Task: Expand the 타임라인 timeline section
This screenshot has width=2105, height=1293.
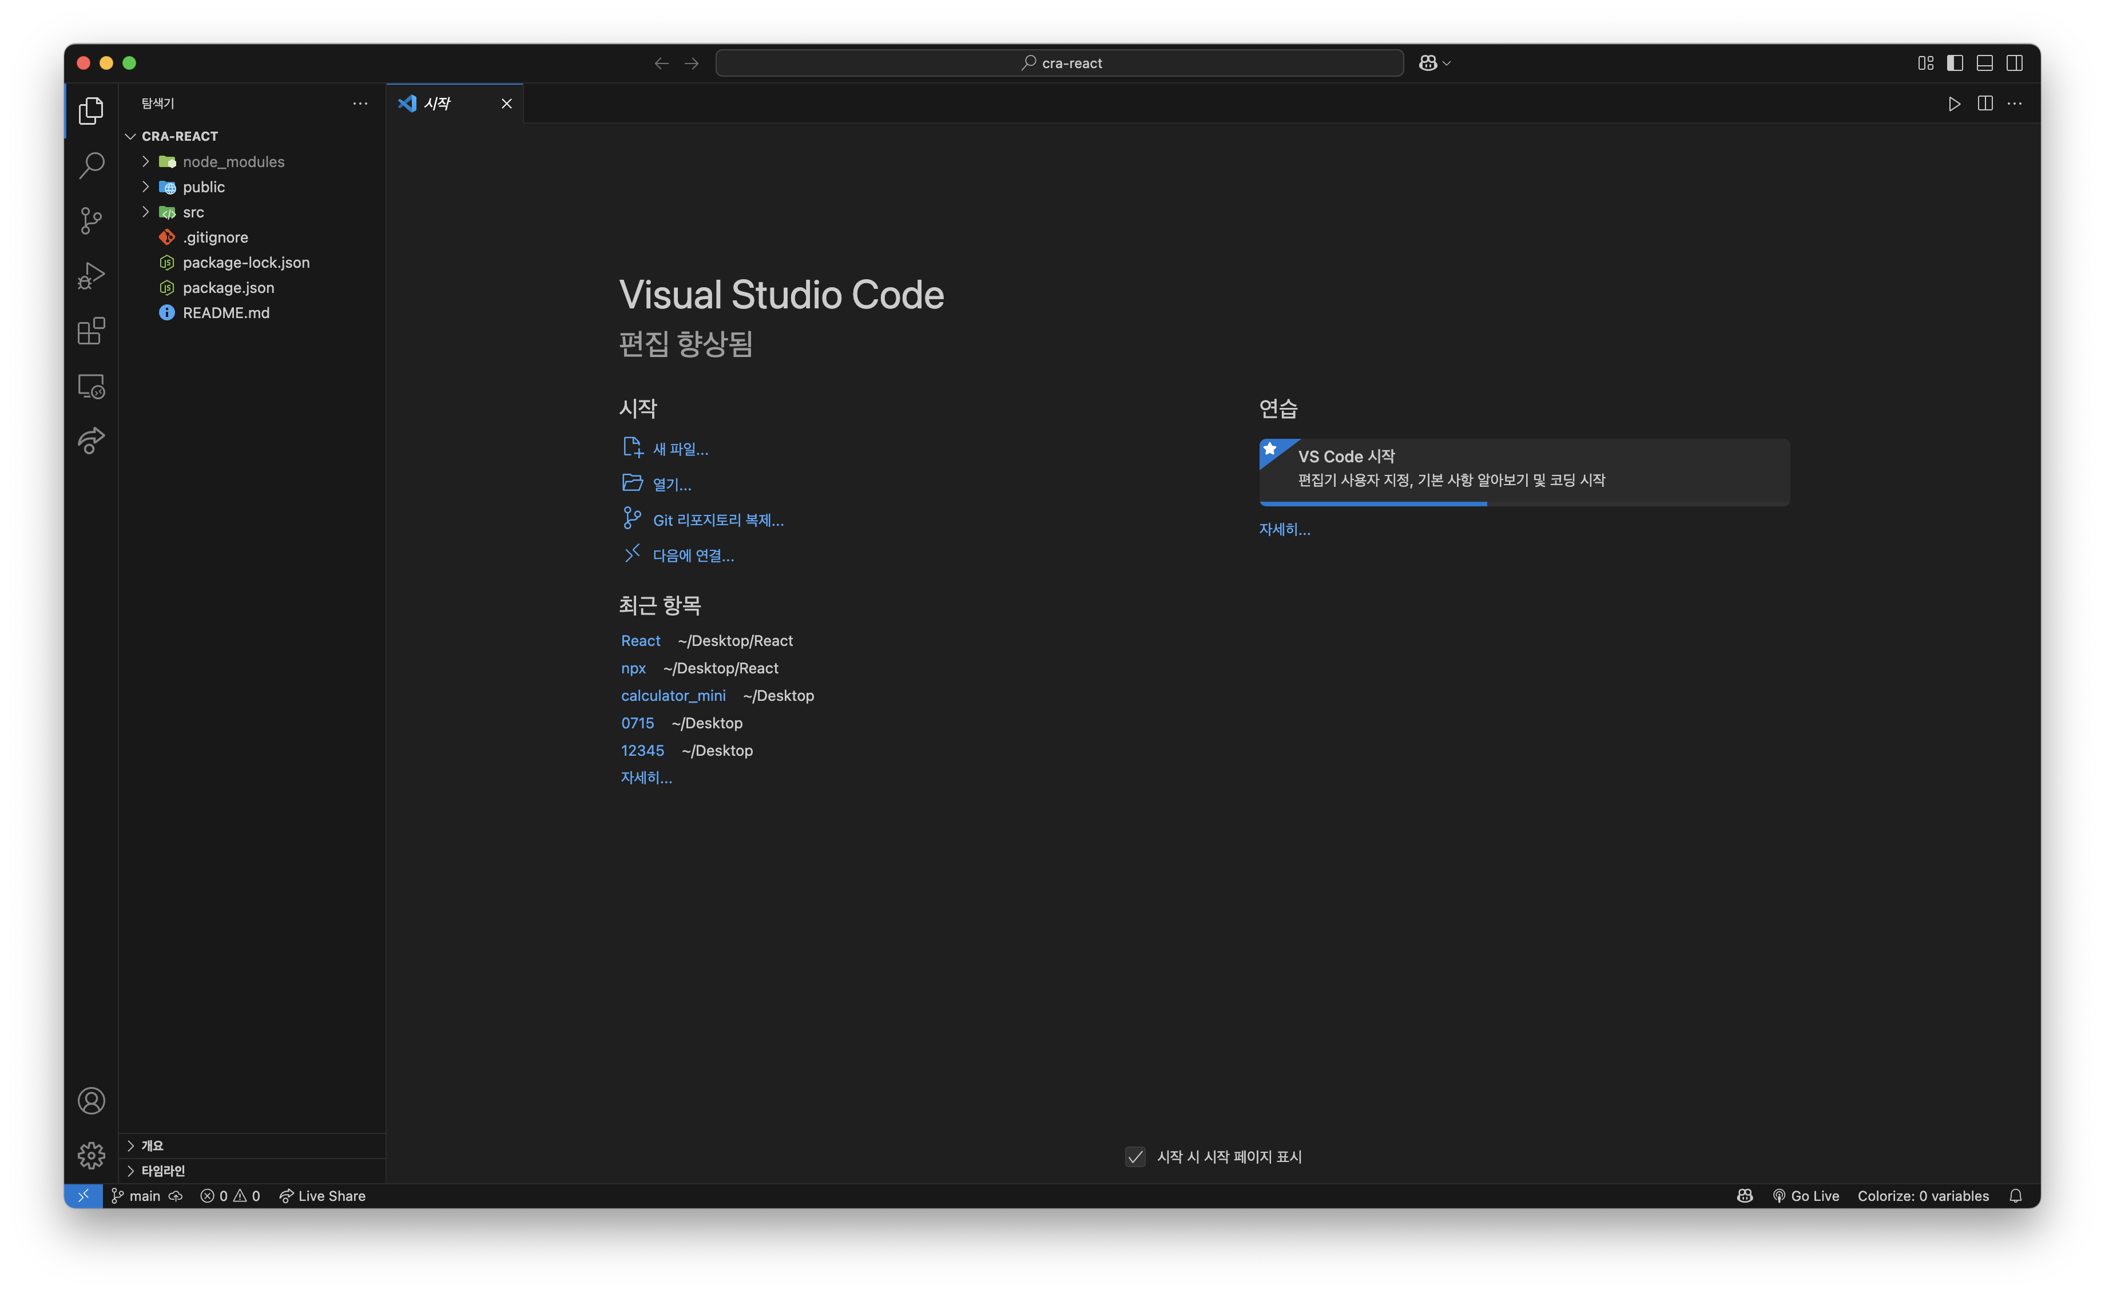Action: point(252,1171)
